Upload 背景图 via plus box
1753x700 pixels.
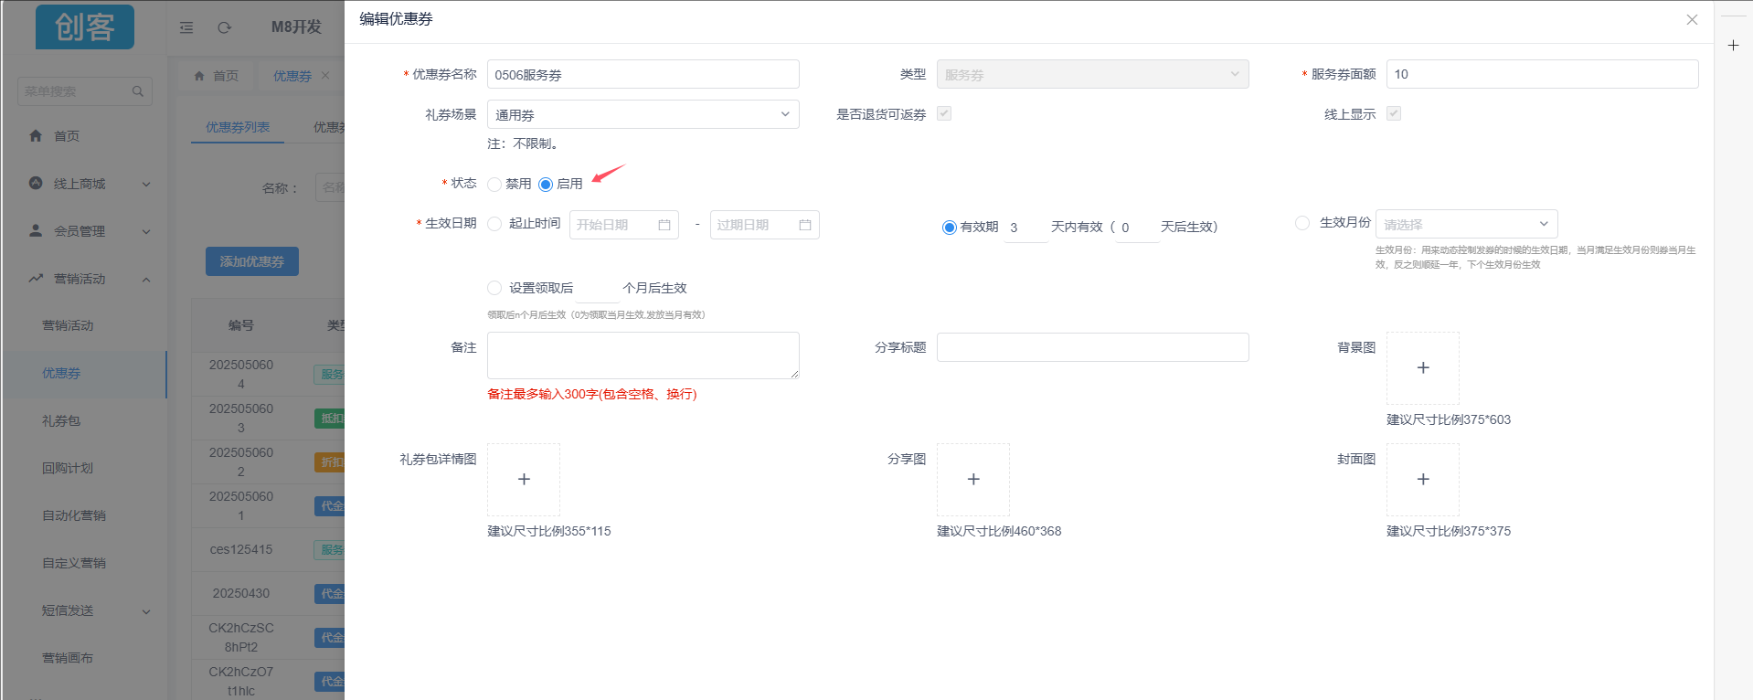click(1423, 367)
